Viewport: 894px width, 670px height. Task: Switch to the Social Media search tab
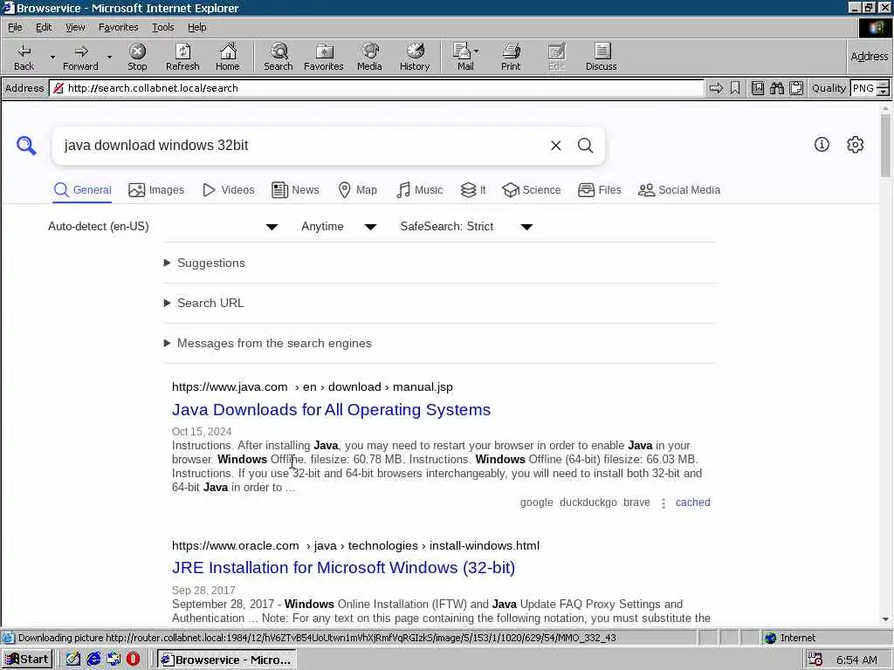[679, 190]
